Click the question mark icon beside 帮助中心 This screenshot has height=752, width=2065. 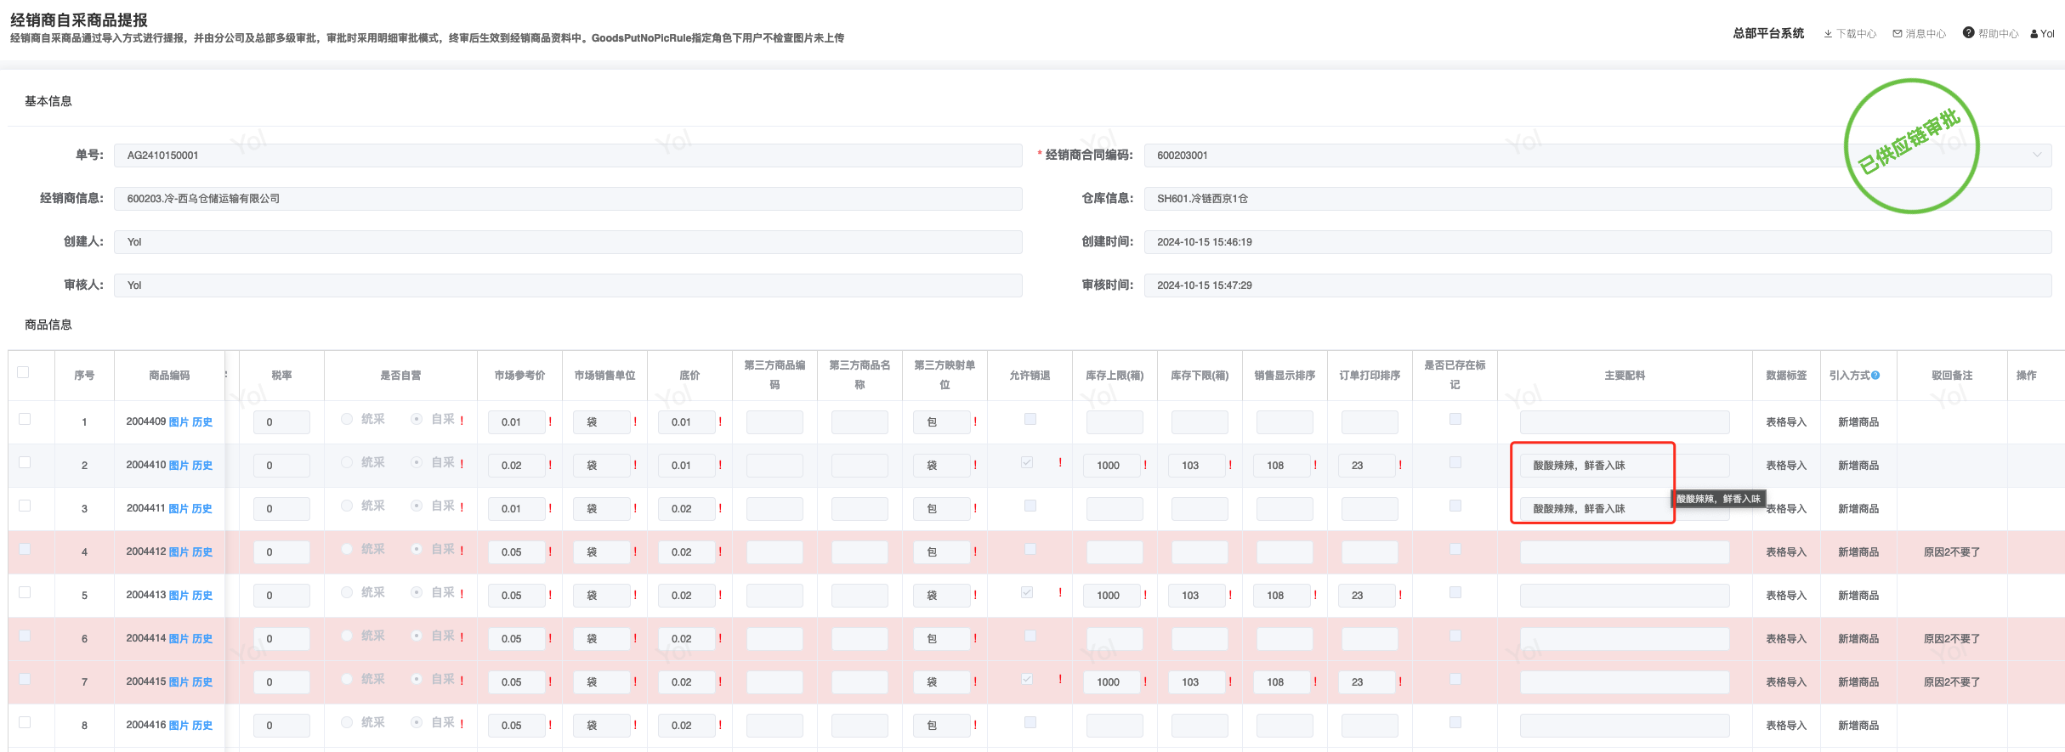tap(1968, 33)
